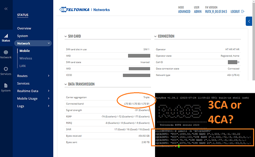This screenshot has width=255, height=157.
Task: Expand the Routes submenu
Action: [x=48, y=76]
